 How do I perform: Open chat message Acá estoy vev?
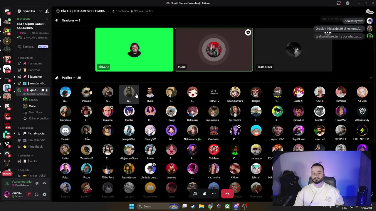click(354, 21)
